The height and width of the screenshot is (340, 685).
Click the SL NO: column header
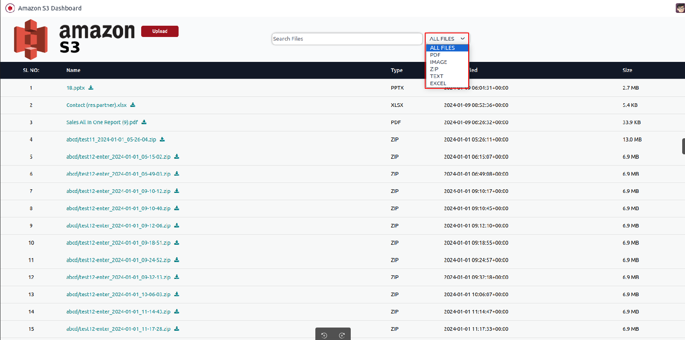[31, 70]
